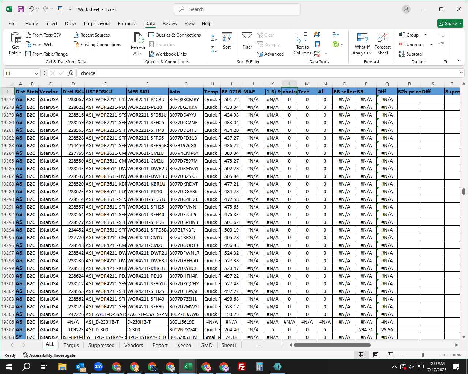
Task: Sort Z to A descending
Action: click(x=214, y=49)
